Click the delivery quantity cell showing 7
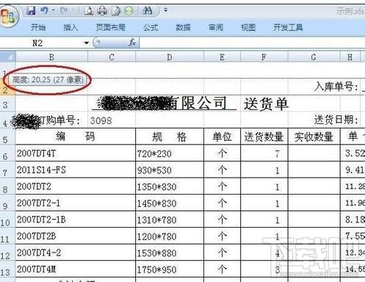Image resolution: width=365 pixels, height=282 pixels. 264,153
